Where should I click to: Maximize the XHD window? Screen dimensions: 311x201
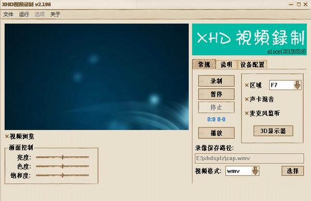click(299, 4)
